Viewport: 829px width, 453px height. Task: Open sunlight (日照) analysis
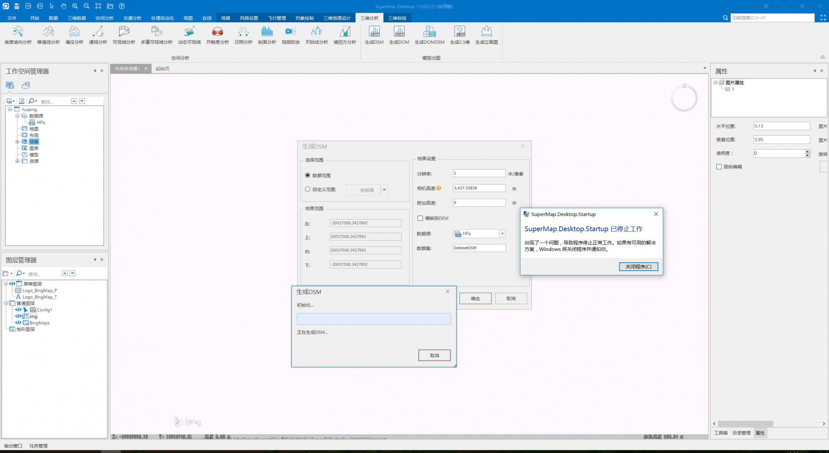[243, 35]
